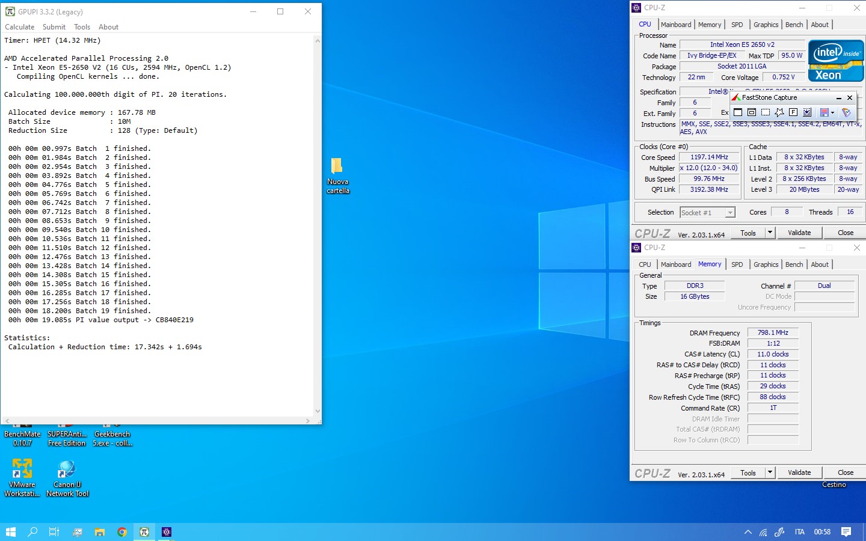This screenshot has height=541, width=866.
Task: Switch to Mainboard tab in upper CPU-Z
Action: click(x=676, y=25)
